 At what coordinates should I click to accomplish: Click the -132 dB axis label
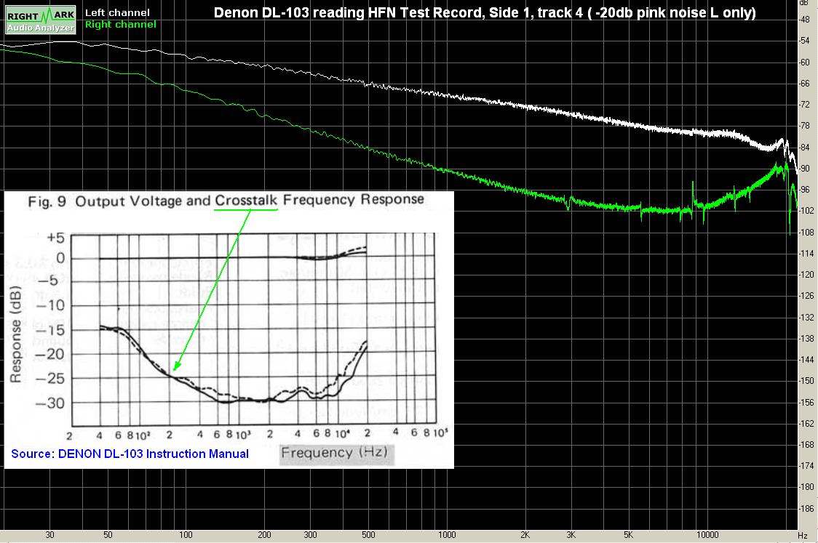pos(806,317)
